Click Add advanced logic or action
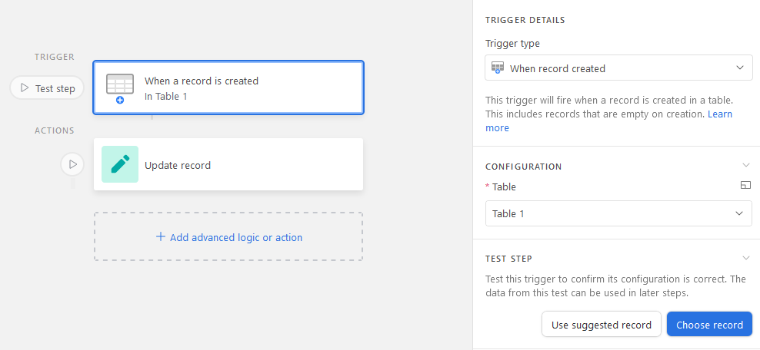760x350 pixels. [x=228, y=237]
